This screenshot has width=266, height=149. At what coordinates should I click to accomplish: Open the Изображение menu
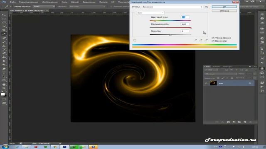point(49,2)
